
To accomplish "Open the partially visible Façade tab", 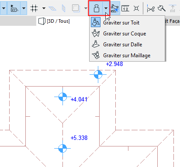I will click(x=172, y=21).
